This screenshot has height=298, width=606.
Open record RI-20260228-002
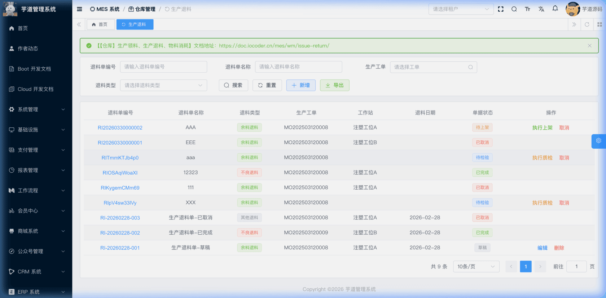point(120,233)
